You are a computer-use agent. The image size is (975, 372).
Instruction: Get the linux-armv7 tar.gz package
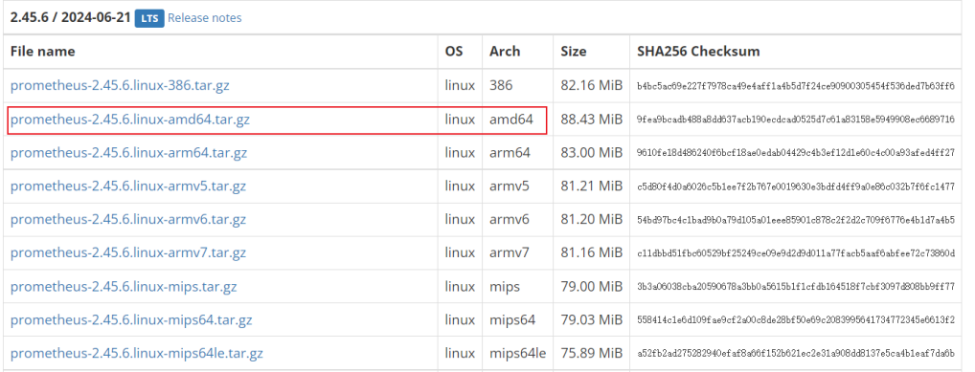click(128, 252)
